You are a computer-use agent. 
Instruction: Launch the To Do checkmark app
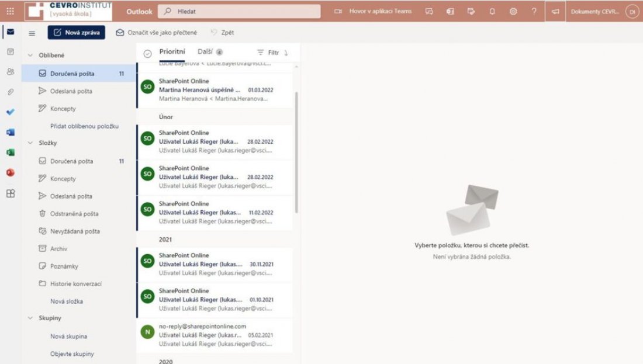click(x=11, y=112)
